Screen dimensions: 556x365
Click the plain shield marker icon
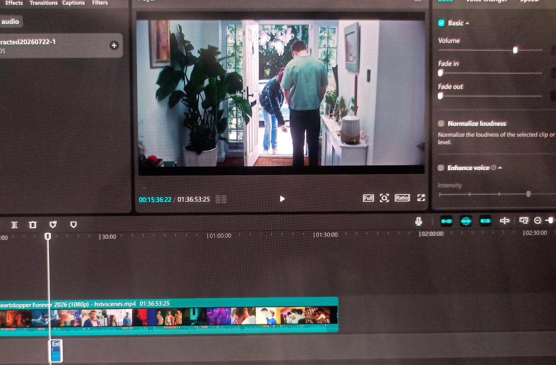pos(73,224)
